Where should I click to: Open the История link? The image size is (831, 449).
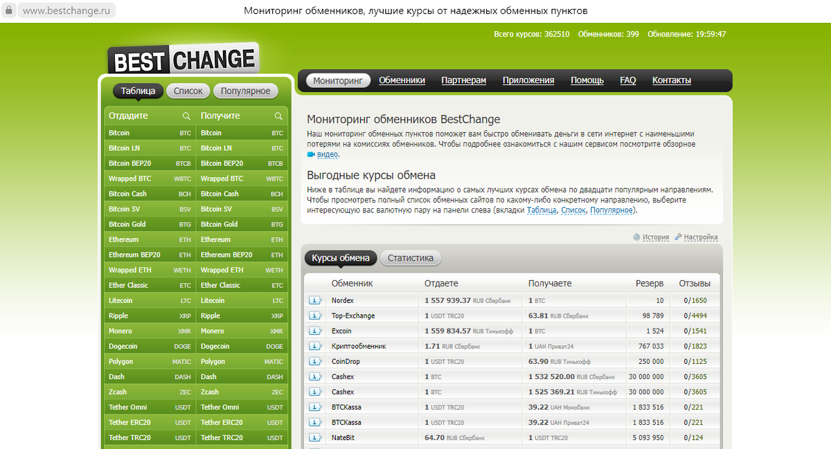656,237
